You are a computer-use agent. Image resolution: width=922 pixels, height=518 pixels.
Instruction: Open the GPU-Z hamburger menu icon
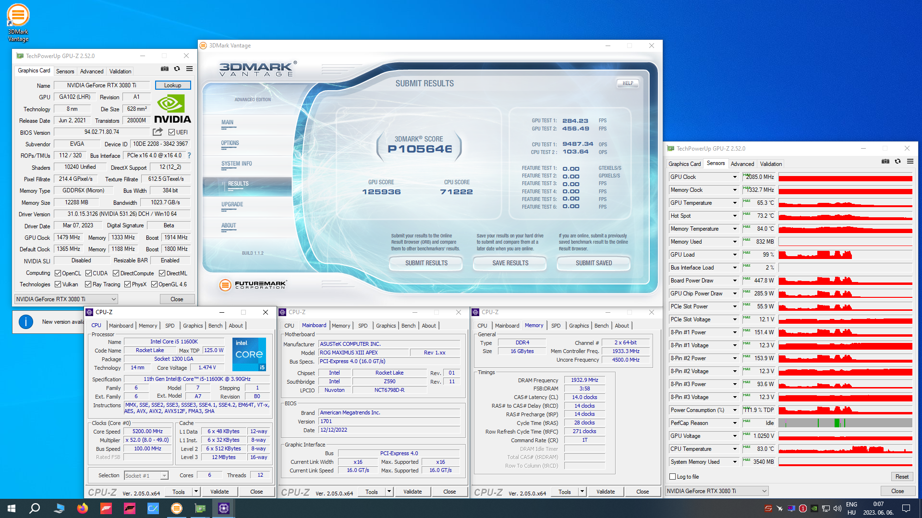click(x=190, y=69)
